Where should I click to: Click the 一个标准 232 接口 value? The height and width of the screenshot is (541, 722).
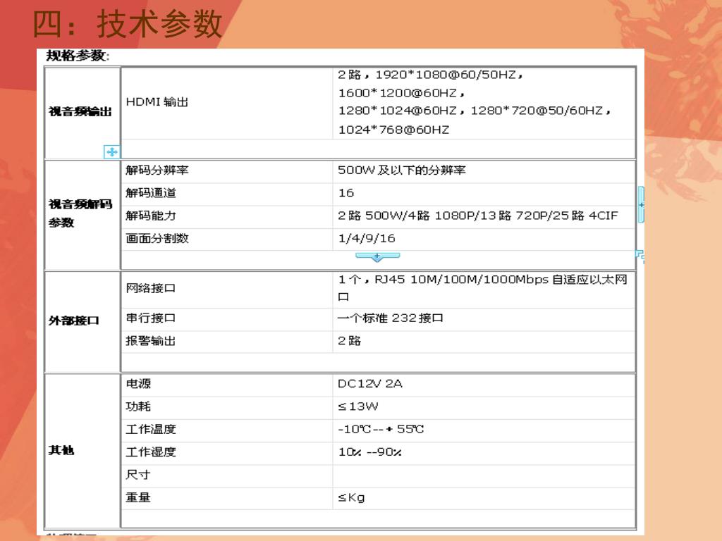pos(391,318)
